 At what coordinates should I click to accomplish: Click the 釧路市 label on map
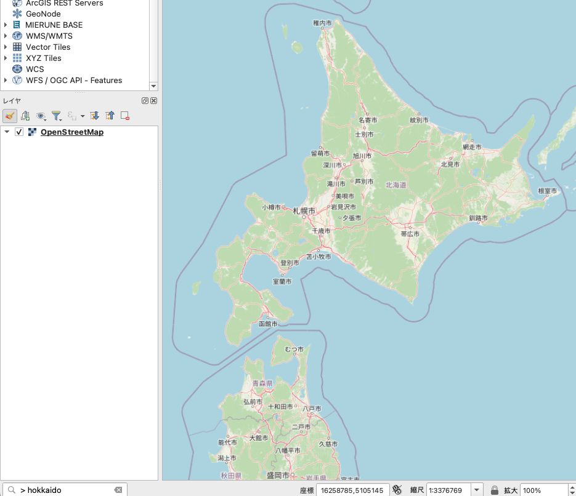pyautogui.click(x=479, y=218)
